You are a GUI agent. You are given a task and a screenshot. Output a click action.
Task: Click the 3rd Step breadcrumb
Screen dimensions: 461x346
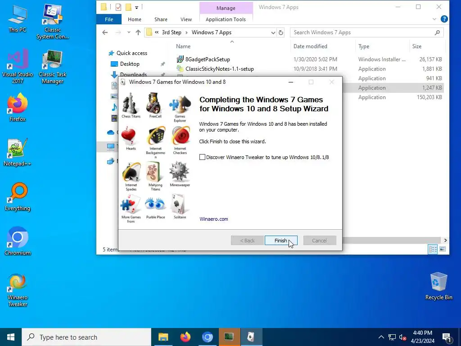pos(172,32)
